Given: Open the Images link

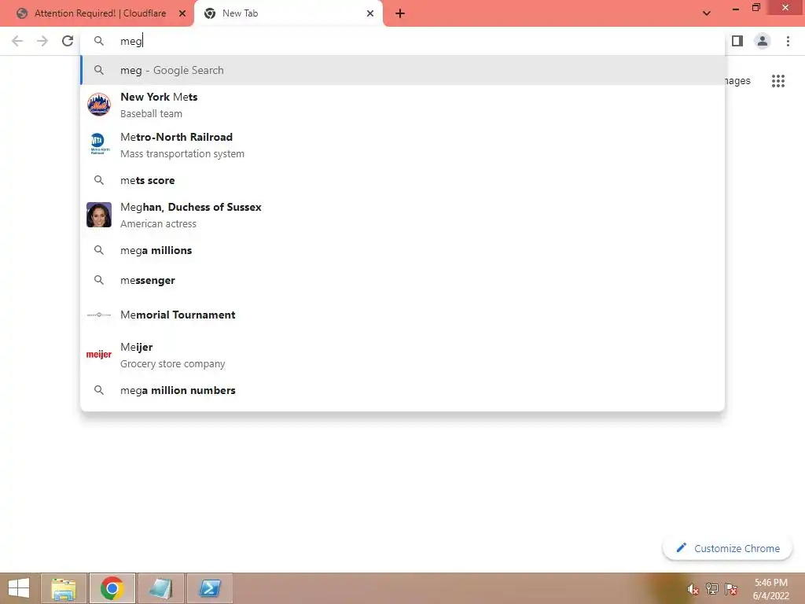Looking at the screenshot, I should [738, 81].
